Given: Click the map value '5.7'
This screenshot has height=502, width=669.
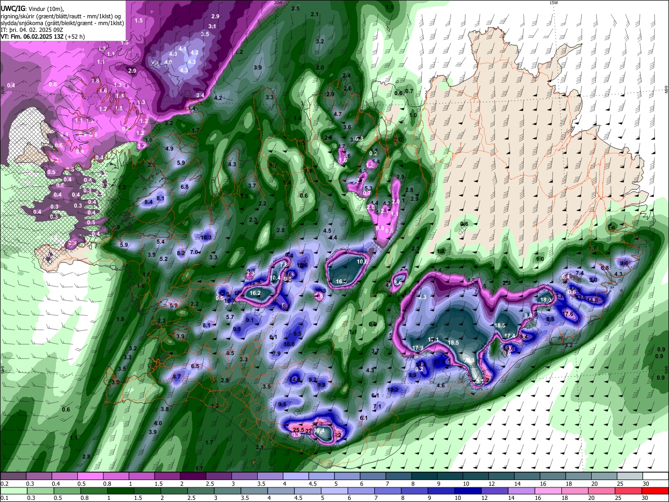Looking at the screenshot, I should 230,317.
